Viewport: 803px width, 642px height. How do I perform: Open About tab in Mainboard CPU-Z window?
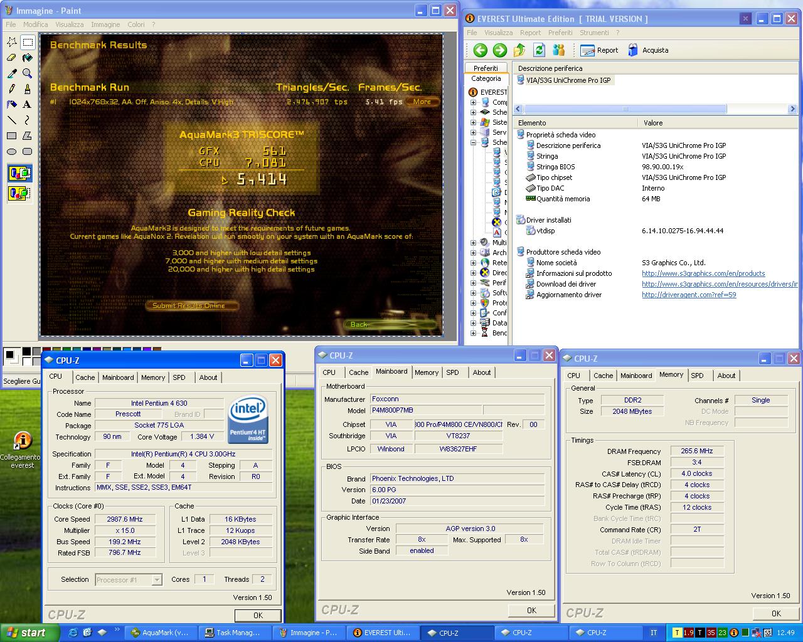click(x=482, y=372)
